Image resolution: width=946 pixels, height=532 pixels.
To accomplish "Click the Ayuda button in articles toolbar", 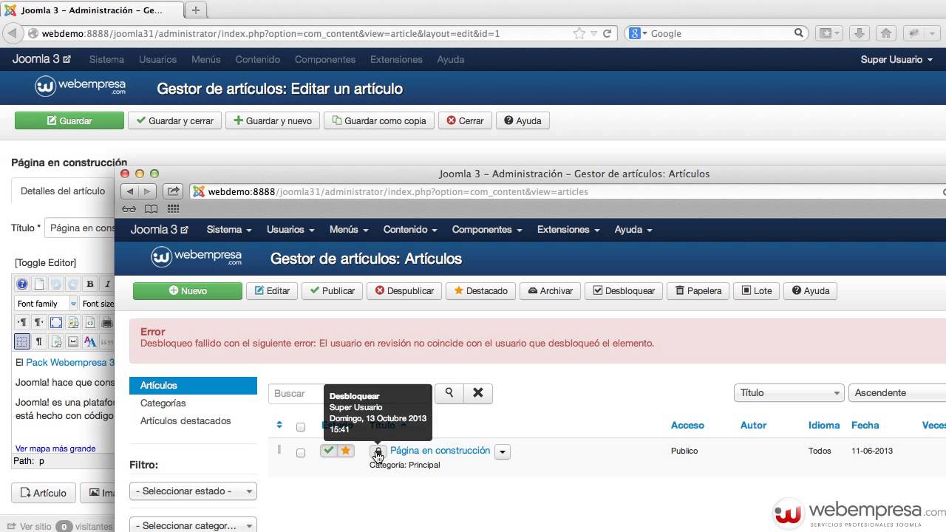I will pos(811,291).
